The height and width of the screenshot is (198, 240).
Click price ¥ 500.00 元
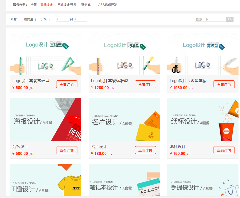click(x=23, y=153)
